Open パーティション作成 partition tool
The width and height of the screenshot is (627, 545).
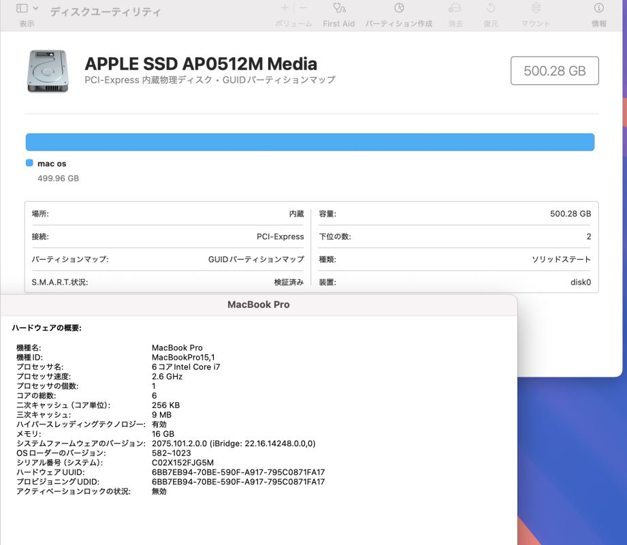pos(399,8)
